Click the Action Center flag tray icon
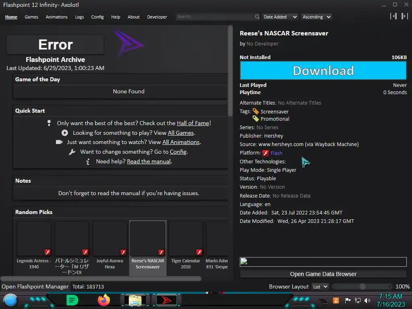 coord(348,300)
